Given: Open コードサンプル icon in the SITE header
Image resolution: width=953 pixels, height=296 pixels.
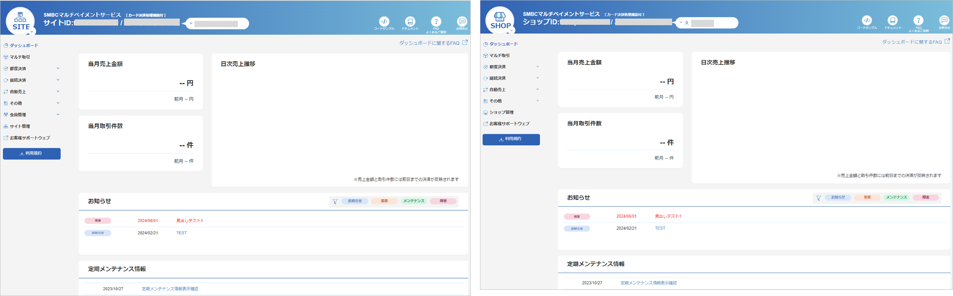Looking at the screenshot, I should click(384, 23).
